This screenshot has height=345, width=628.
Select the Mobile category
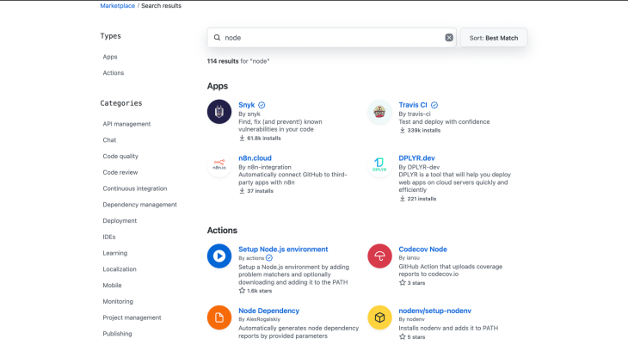(x=112, y=286)
